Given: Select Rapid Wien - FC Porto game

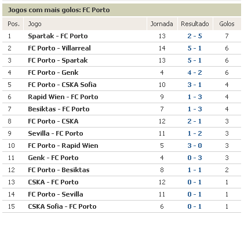Looking at the screenshot, I should pyautogui.click(x=63, y=97).
